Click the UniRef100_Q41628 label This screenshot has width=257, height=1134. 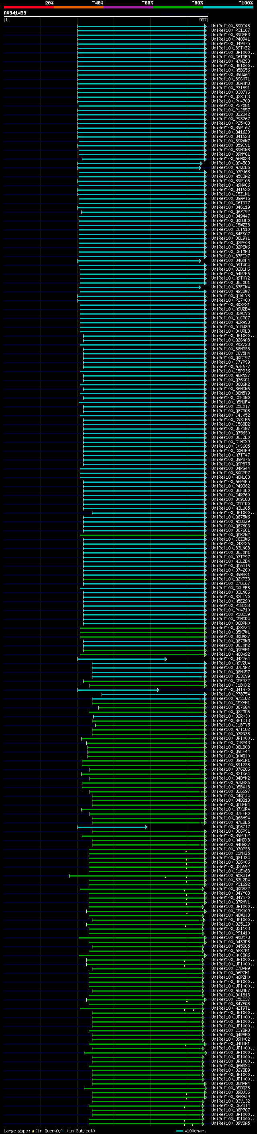click(x=230, y=136)
